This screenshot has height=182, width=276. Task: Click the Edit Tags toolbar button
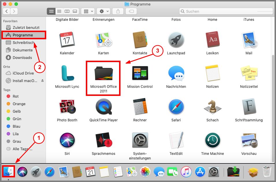[x=131, y=12]
